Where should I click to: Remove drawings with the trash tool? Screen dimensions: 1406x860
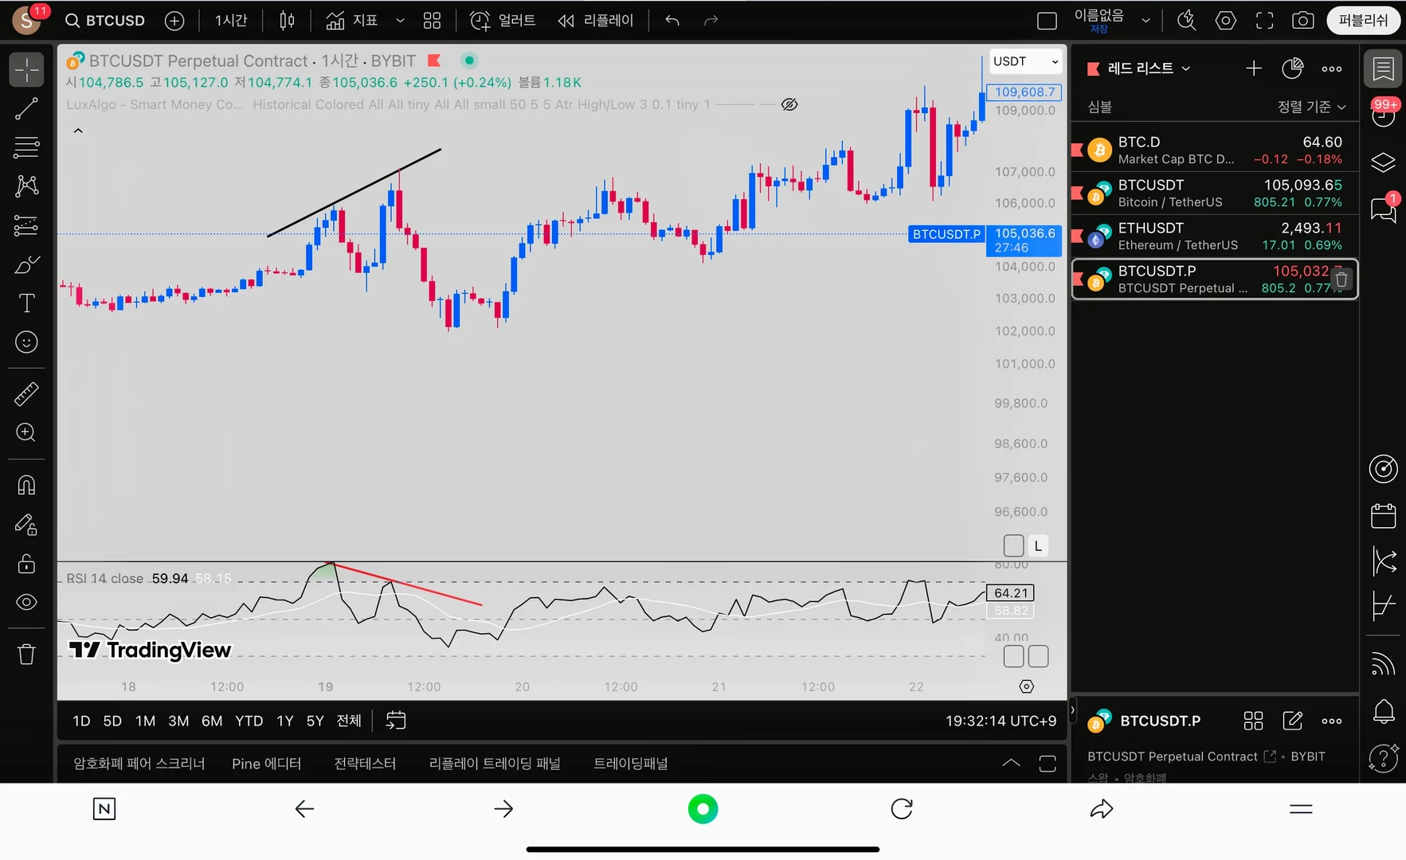[x=26, y=655]
